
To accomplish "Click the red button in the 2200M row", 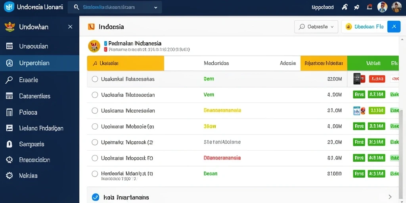I will [377, 79].
